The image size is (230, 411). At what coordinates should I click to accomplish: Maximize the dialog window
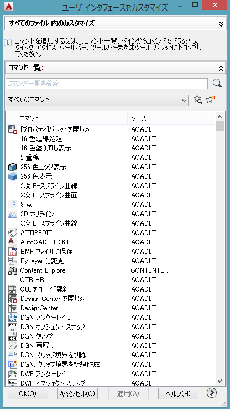(195, 5)
